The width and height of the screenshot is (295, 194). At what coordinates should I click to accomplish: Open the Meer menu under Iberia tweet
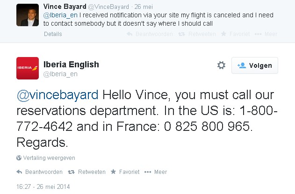[148, 172]
